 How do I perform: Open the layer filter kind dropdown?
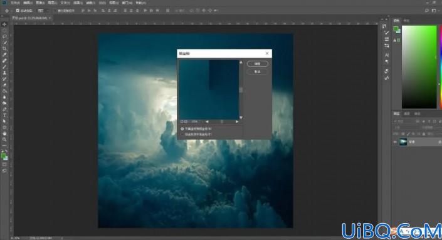(403, 121)
